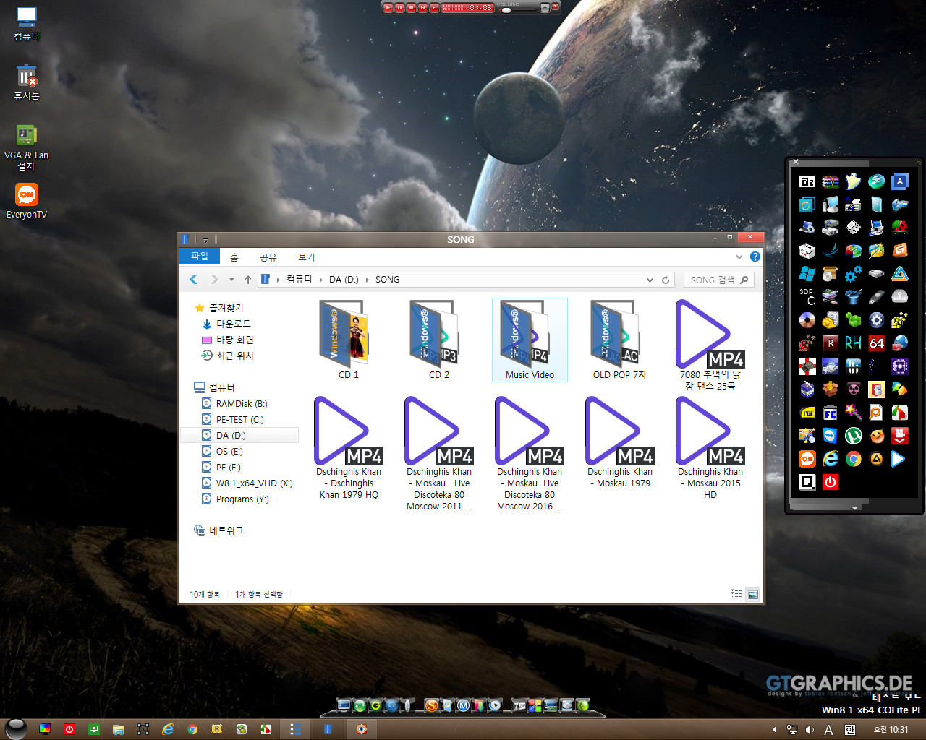Screen dimensions: 926x740
Task: Open Windows logo icon in launcher panel
Action: click(807, 274)
